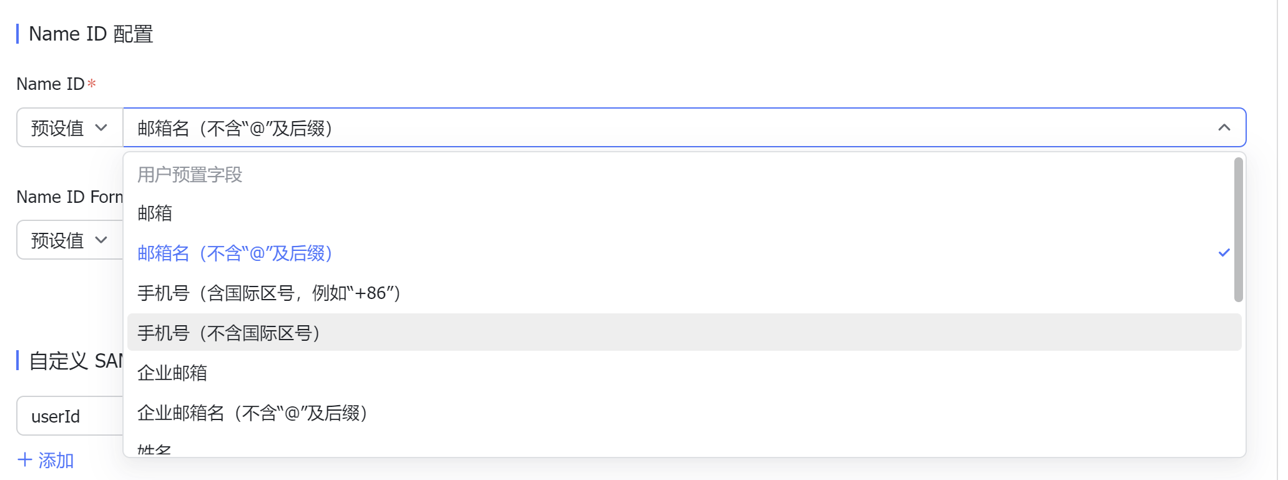Image resolution: width=1288 pixels, height=480 pixels.
Task: Select the 邮箱 option
Action: pos(155,213)
